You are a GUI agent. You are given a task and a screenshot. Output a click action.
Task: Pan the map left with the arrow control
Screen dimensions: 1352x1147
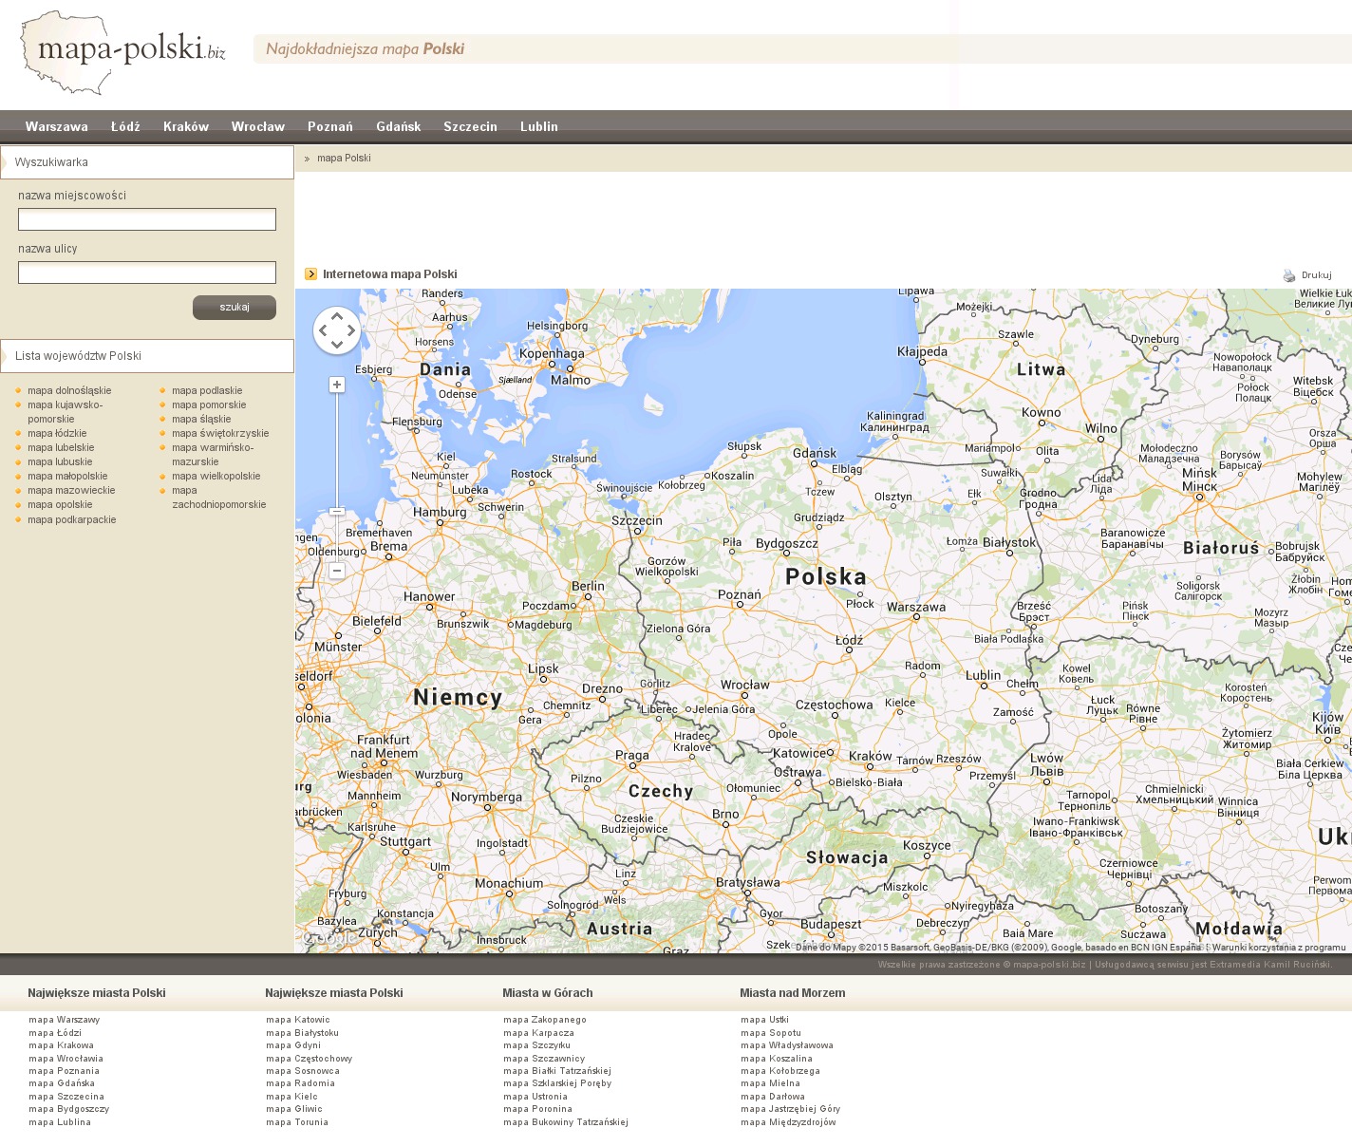pos(323,330)
